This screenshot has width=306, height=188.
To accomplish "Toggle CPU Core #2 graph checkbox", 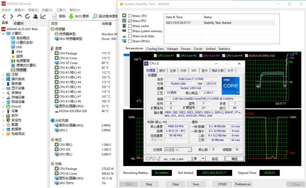I will click(x=178, y=56).
